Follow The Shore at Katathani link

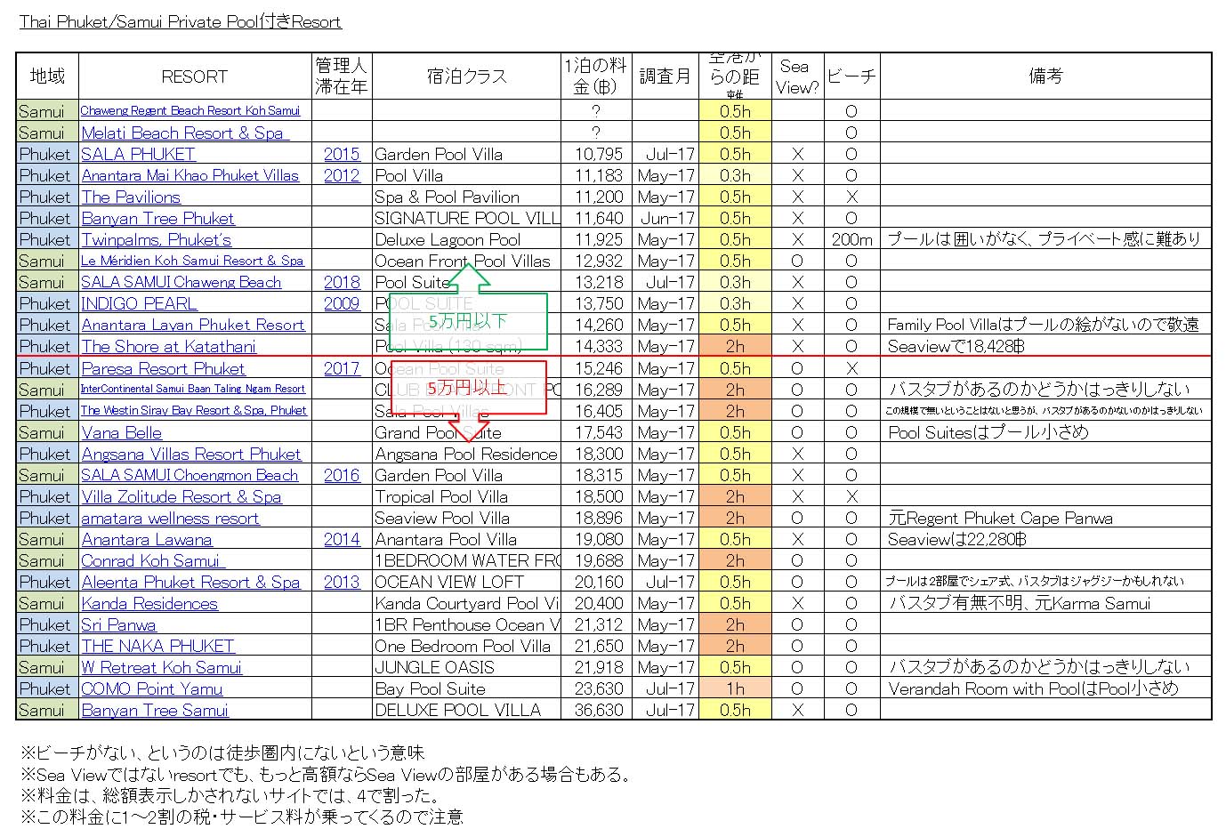click(x=169, y=346)
